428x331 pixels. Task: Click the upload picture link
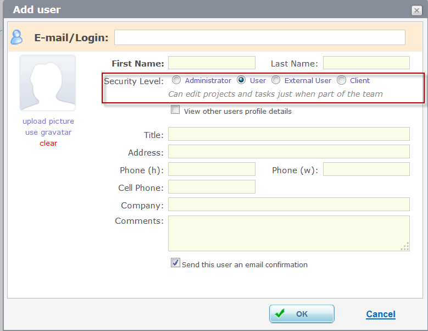[48, 122]
